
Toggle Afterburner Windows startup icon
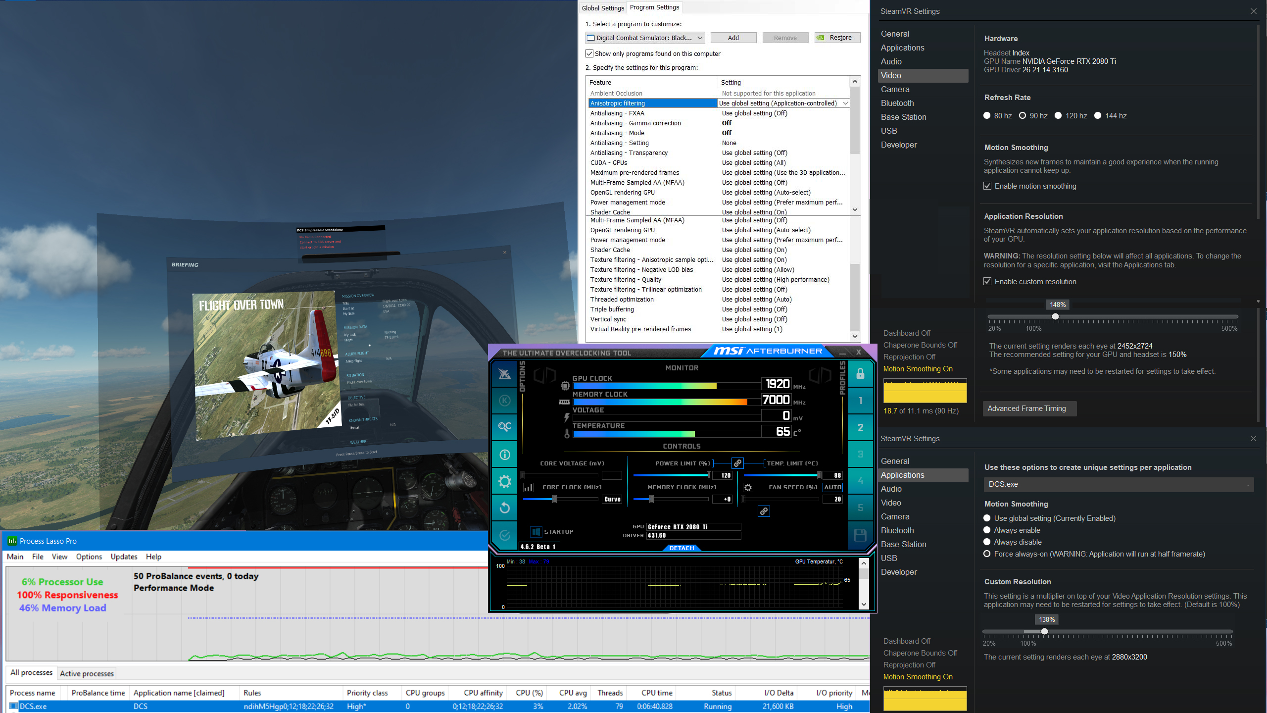(x=536, y=532)
